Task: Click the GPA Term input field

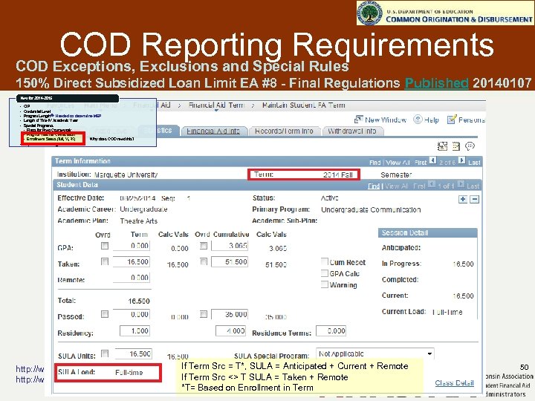Action: [132, 246]
